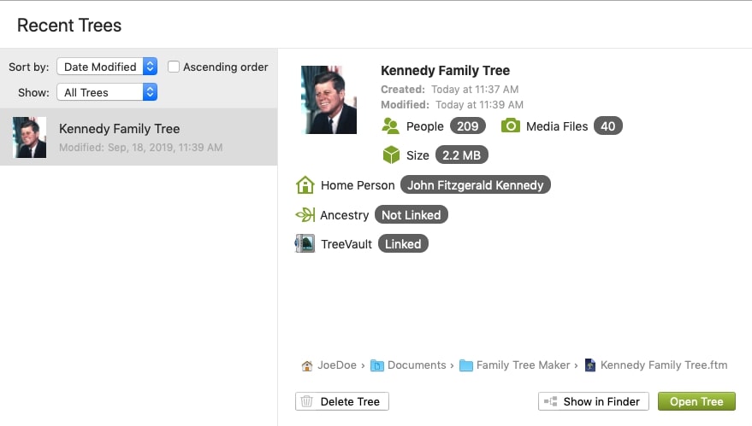Click the Home Person house icon
752x426 pixels.
pos(305,185)
